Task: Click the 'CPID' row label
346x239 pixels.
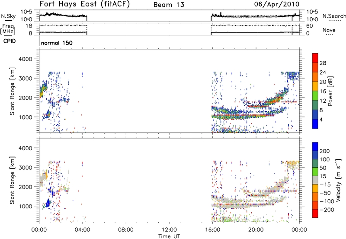Action: tap(10, 41)
